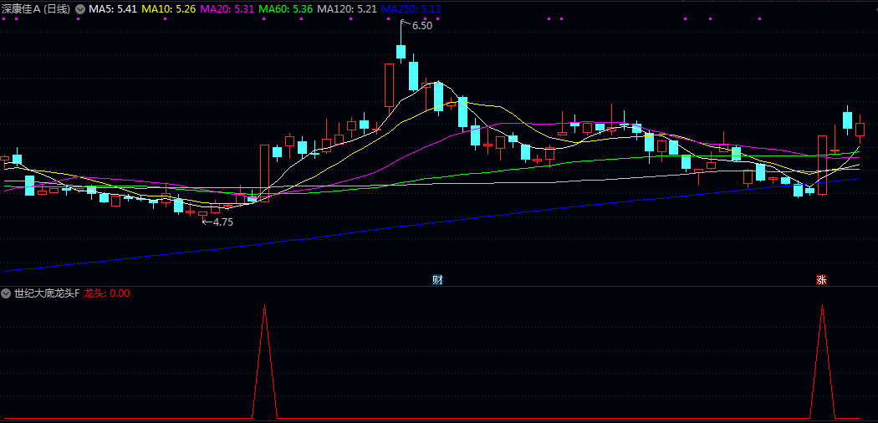Viewport: 878px width, 423px height.
Task: Click the cyan candle at the 6.50 peak
Action: click(401, 53)
